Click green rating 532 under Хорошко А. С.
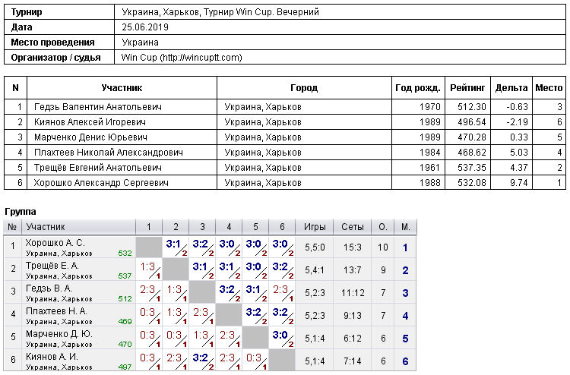Image resolution: width=570 pixels, height=375 pixels. point(125,254)
